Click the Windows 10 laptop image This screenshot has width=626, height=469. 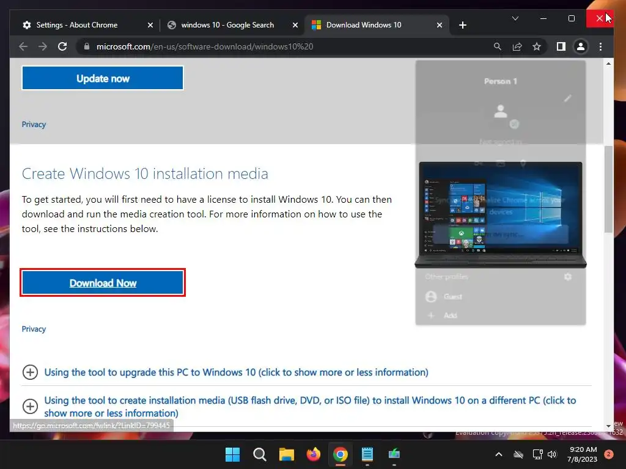click(x=501, y=214)
